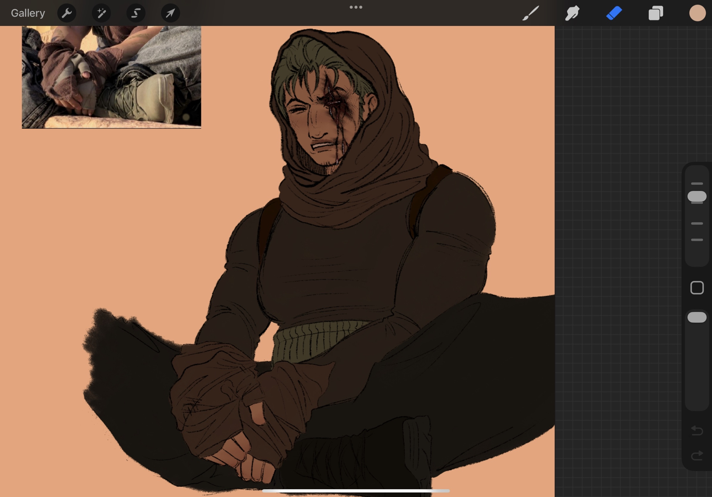The image size is (712, 497).
Task: Select the Smudge tool
Action: point(572,13)
